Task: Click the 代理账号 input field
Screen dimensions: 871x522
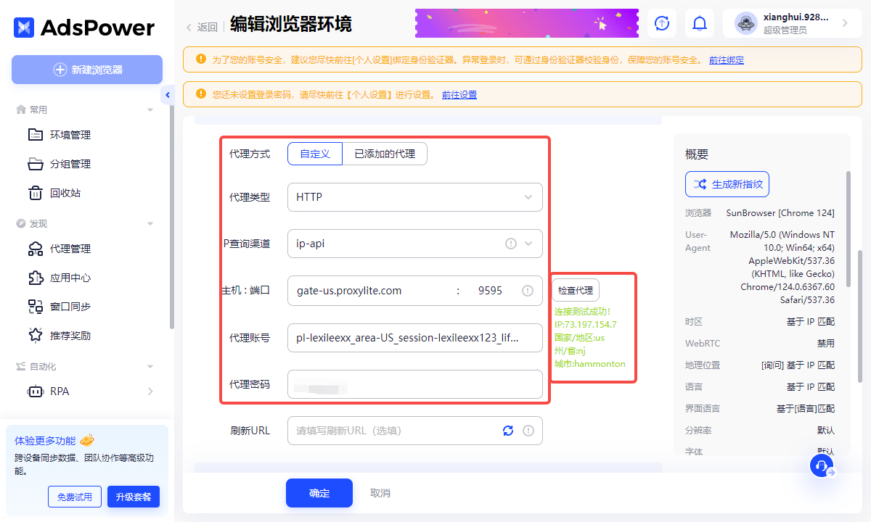Action: [x=415, y=338]
